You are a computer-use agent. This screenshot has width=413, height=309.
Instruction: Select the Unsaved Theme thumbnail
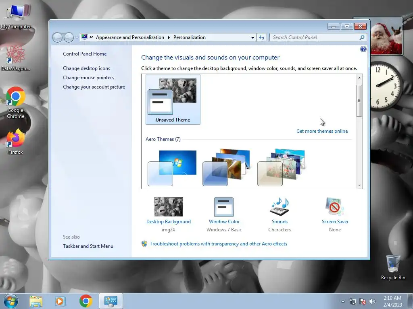point(173,99)
